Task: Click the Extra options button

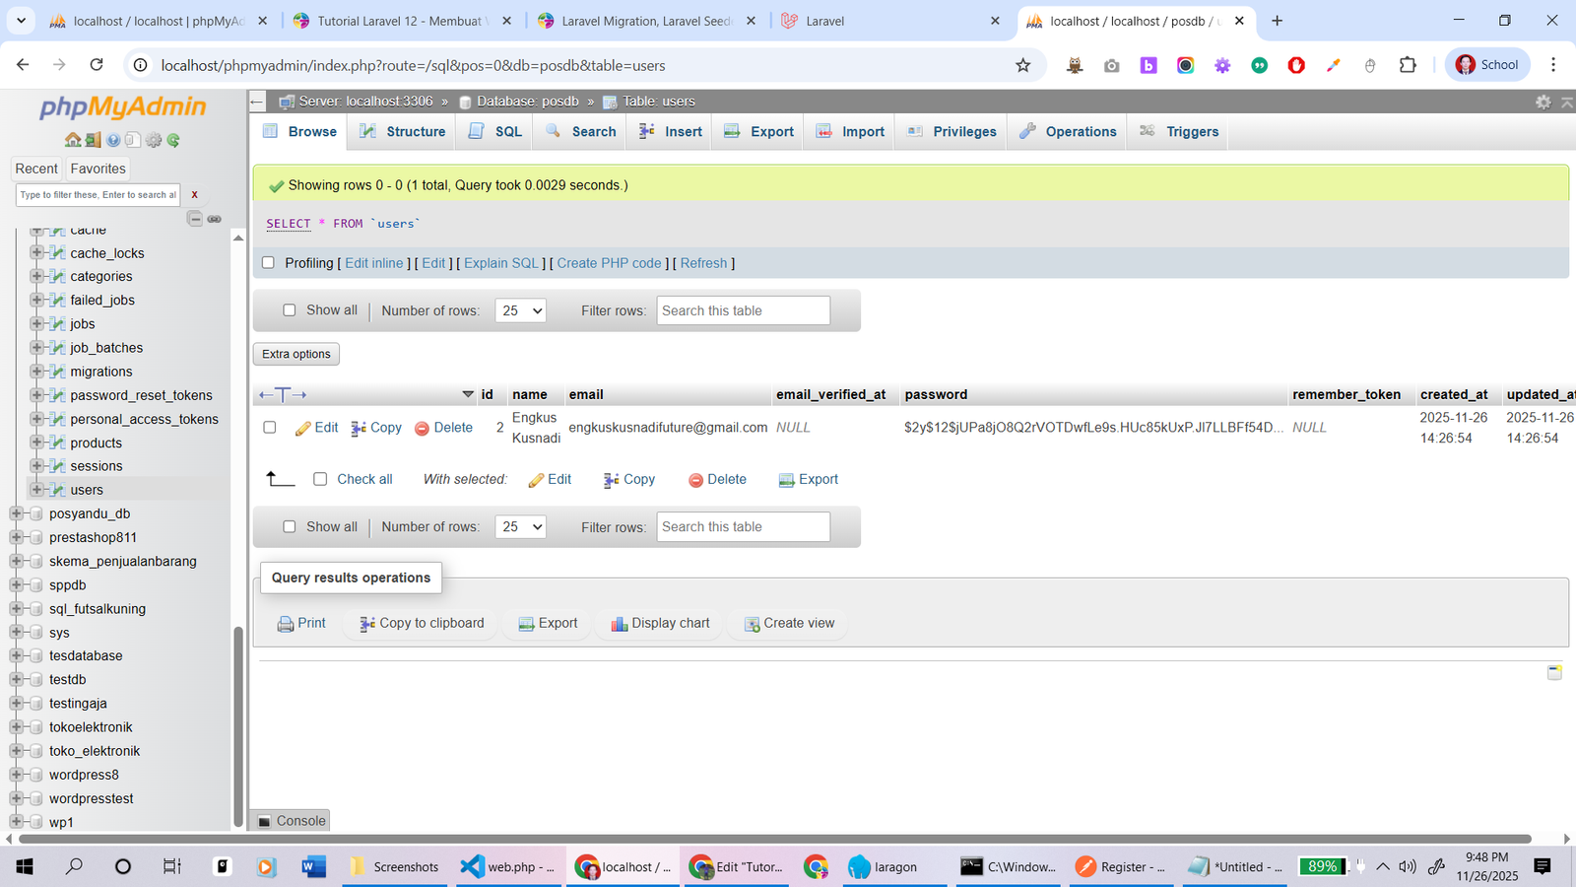Action: point(296,354)
